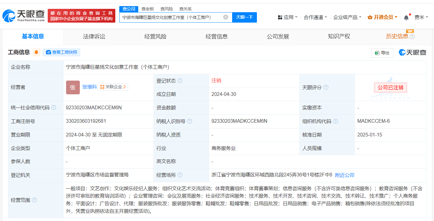This screenshot has width=434, height=221.
Task: Click the 张 avatar of the operator
Action: [x=72, y=87]
